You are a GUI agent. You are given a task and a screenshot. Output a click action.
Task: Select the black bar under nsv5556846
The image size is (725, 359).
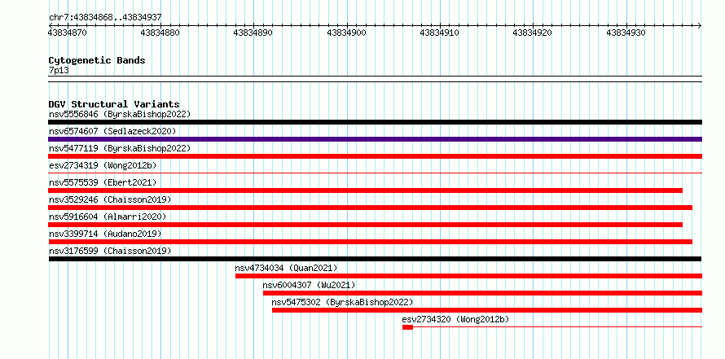click(375, 122)
